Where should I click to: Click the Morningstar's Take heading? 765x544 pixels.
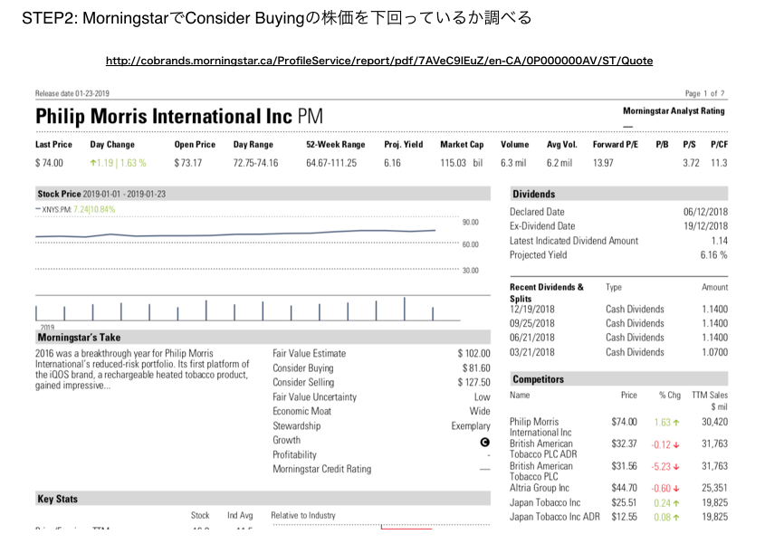[80, 338]
